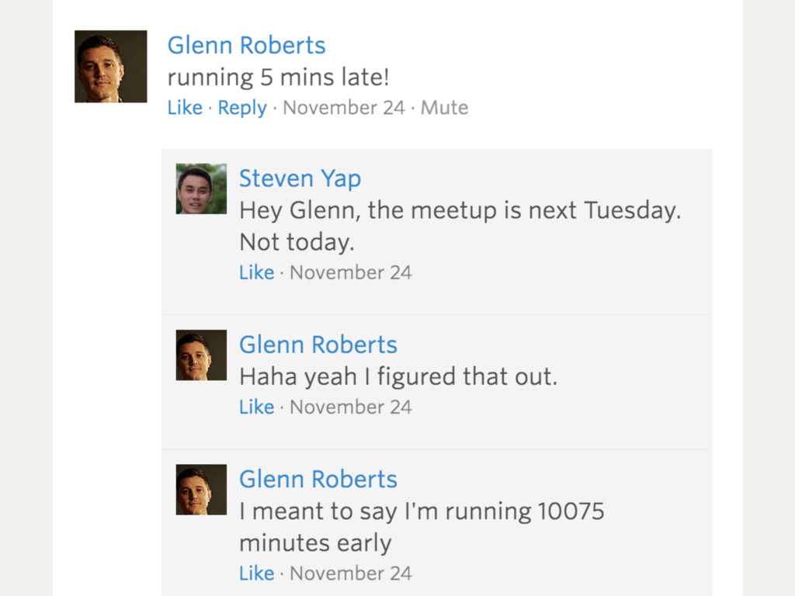795x596 pixels.
Task: Like the "running 5 mins late!" comment
Action: [x=185, y=108]
